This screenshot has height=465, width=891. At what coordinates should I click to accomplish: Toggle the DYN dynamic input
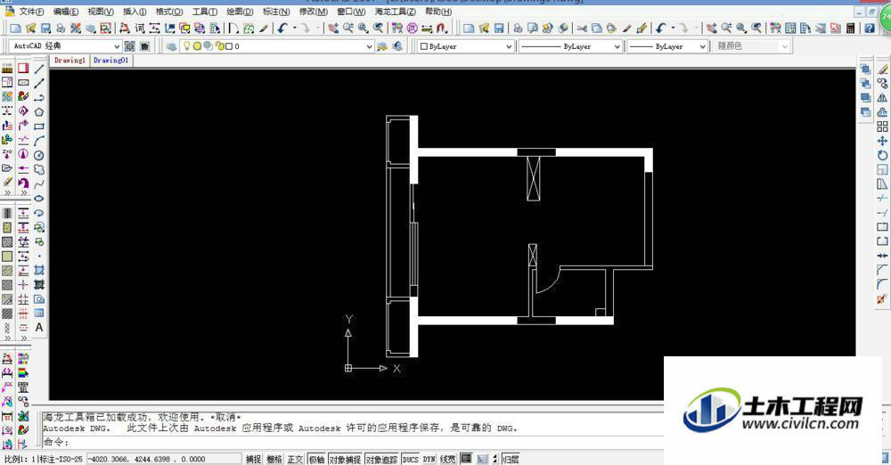[x=429, y=460]
